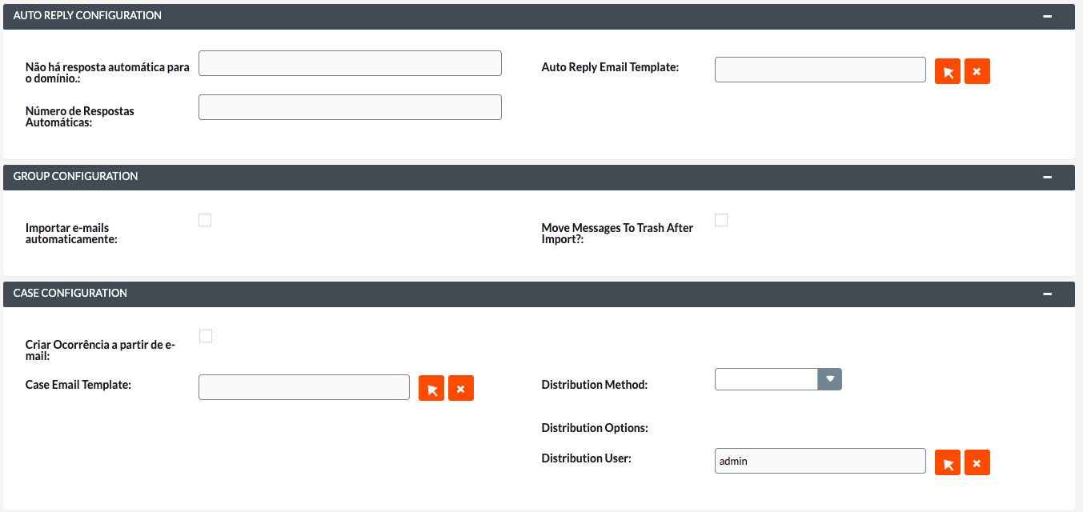Enable Importar e-mails automaticamente checkbox
Viewport: 1083px width, 512px height.
click(205, 220)
